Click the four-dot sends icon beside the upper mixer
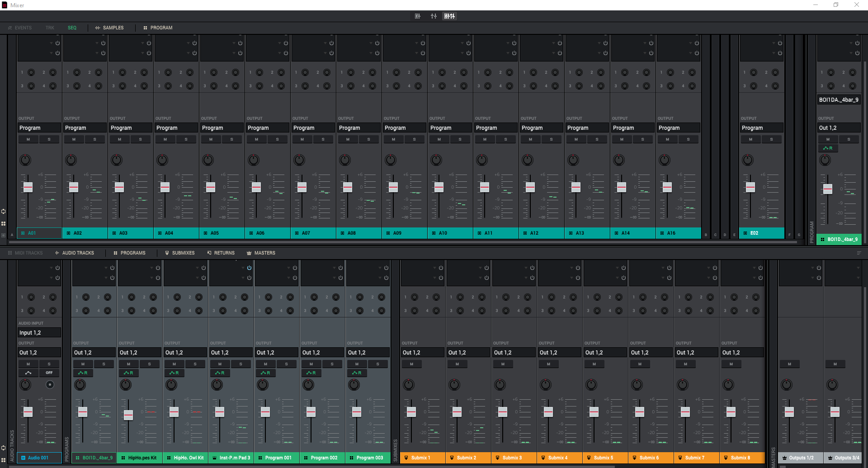 pos(4,223)
